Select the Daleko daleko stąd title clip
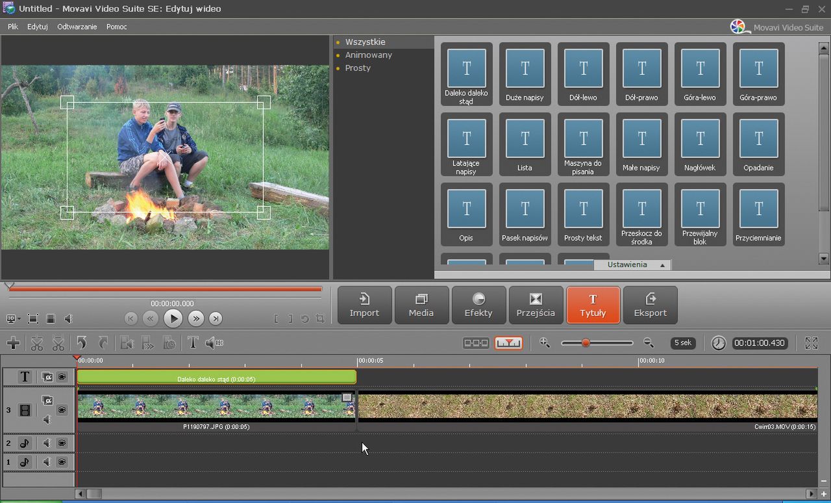 point(217,378)
